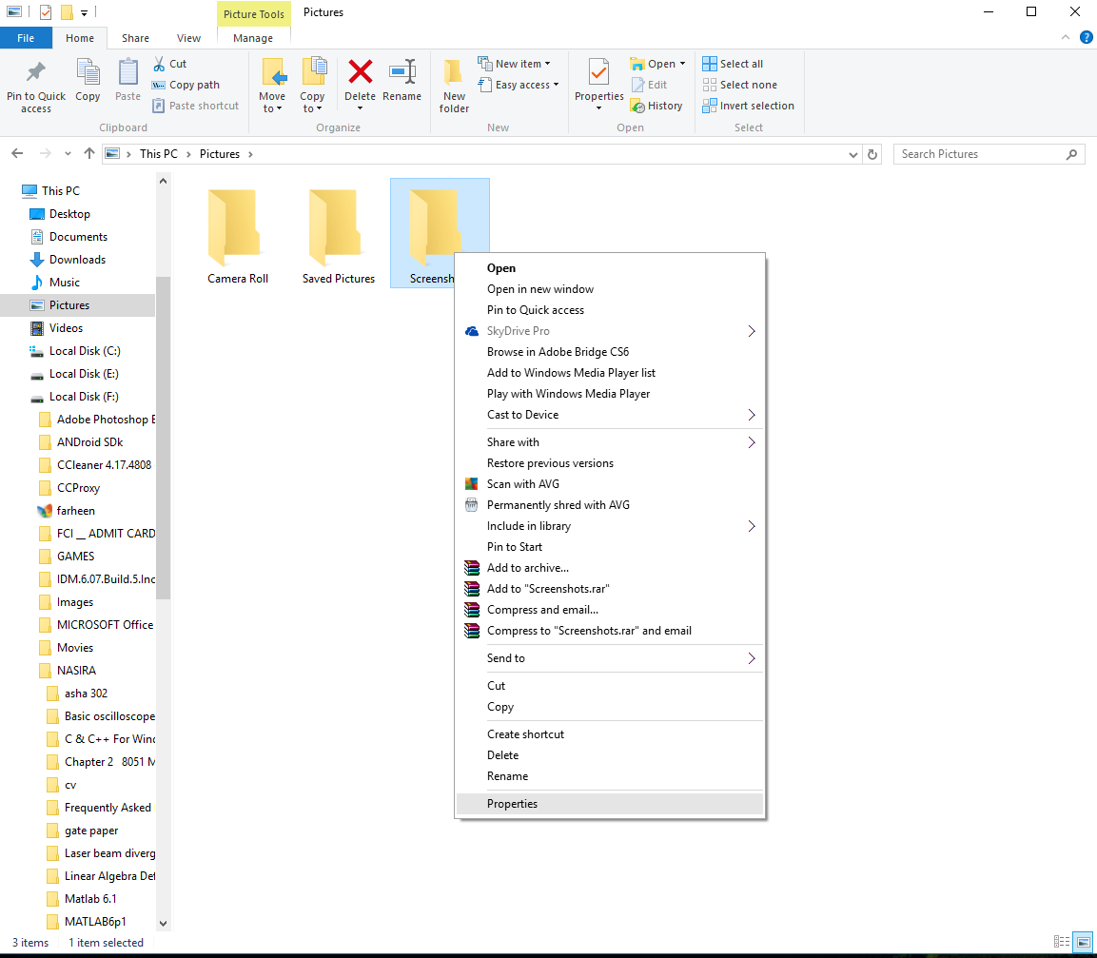The height and width of the screenshot is (958, 1097).
Task: Click Select all in the ribbon
Action: point(733,64)
